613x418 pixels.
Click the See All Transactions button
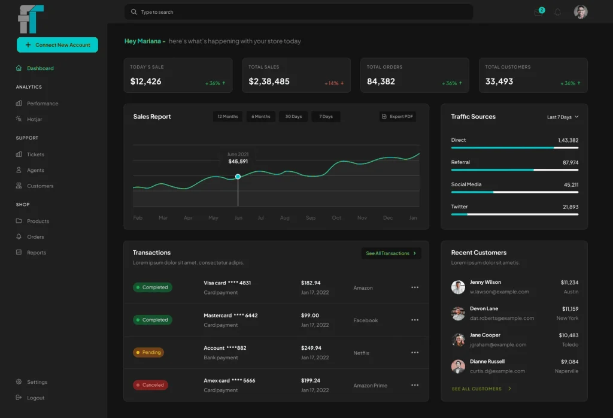coord(391,253)
